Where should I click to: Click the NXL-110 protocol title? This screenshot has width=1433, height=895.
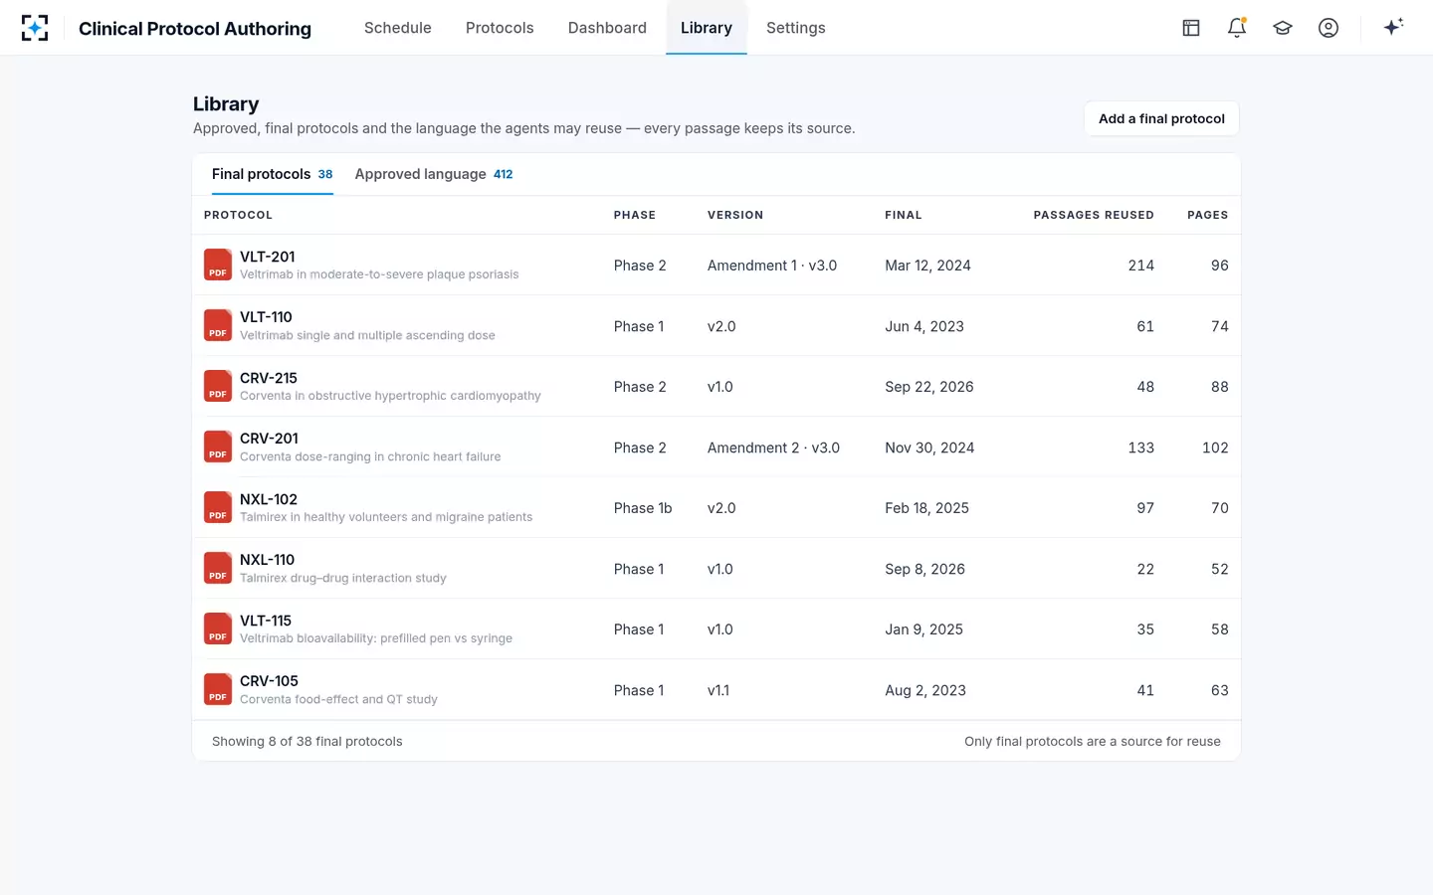coord(268,560)
